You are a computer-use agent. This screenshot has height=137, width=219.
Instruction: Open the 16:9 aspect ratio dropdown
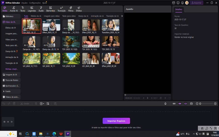pos(155,98)
